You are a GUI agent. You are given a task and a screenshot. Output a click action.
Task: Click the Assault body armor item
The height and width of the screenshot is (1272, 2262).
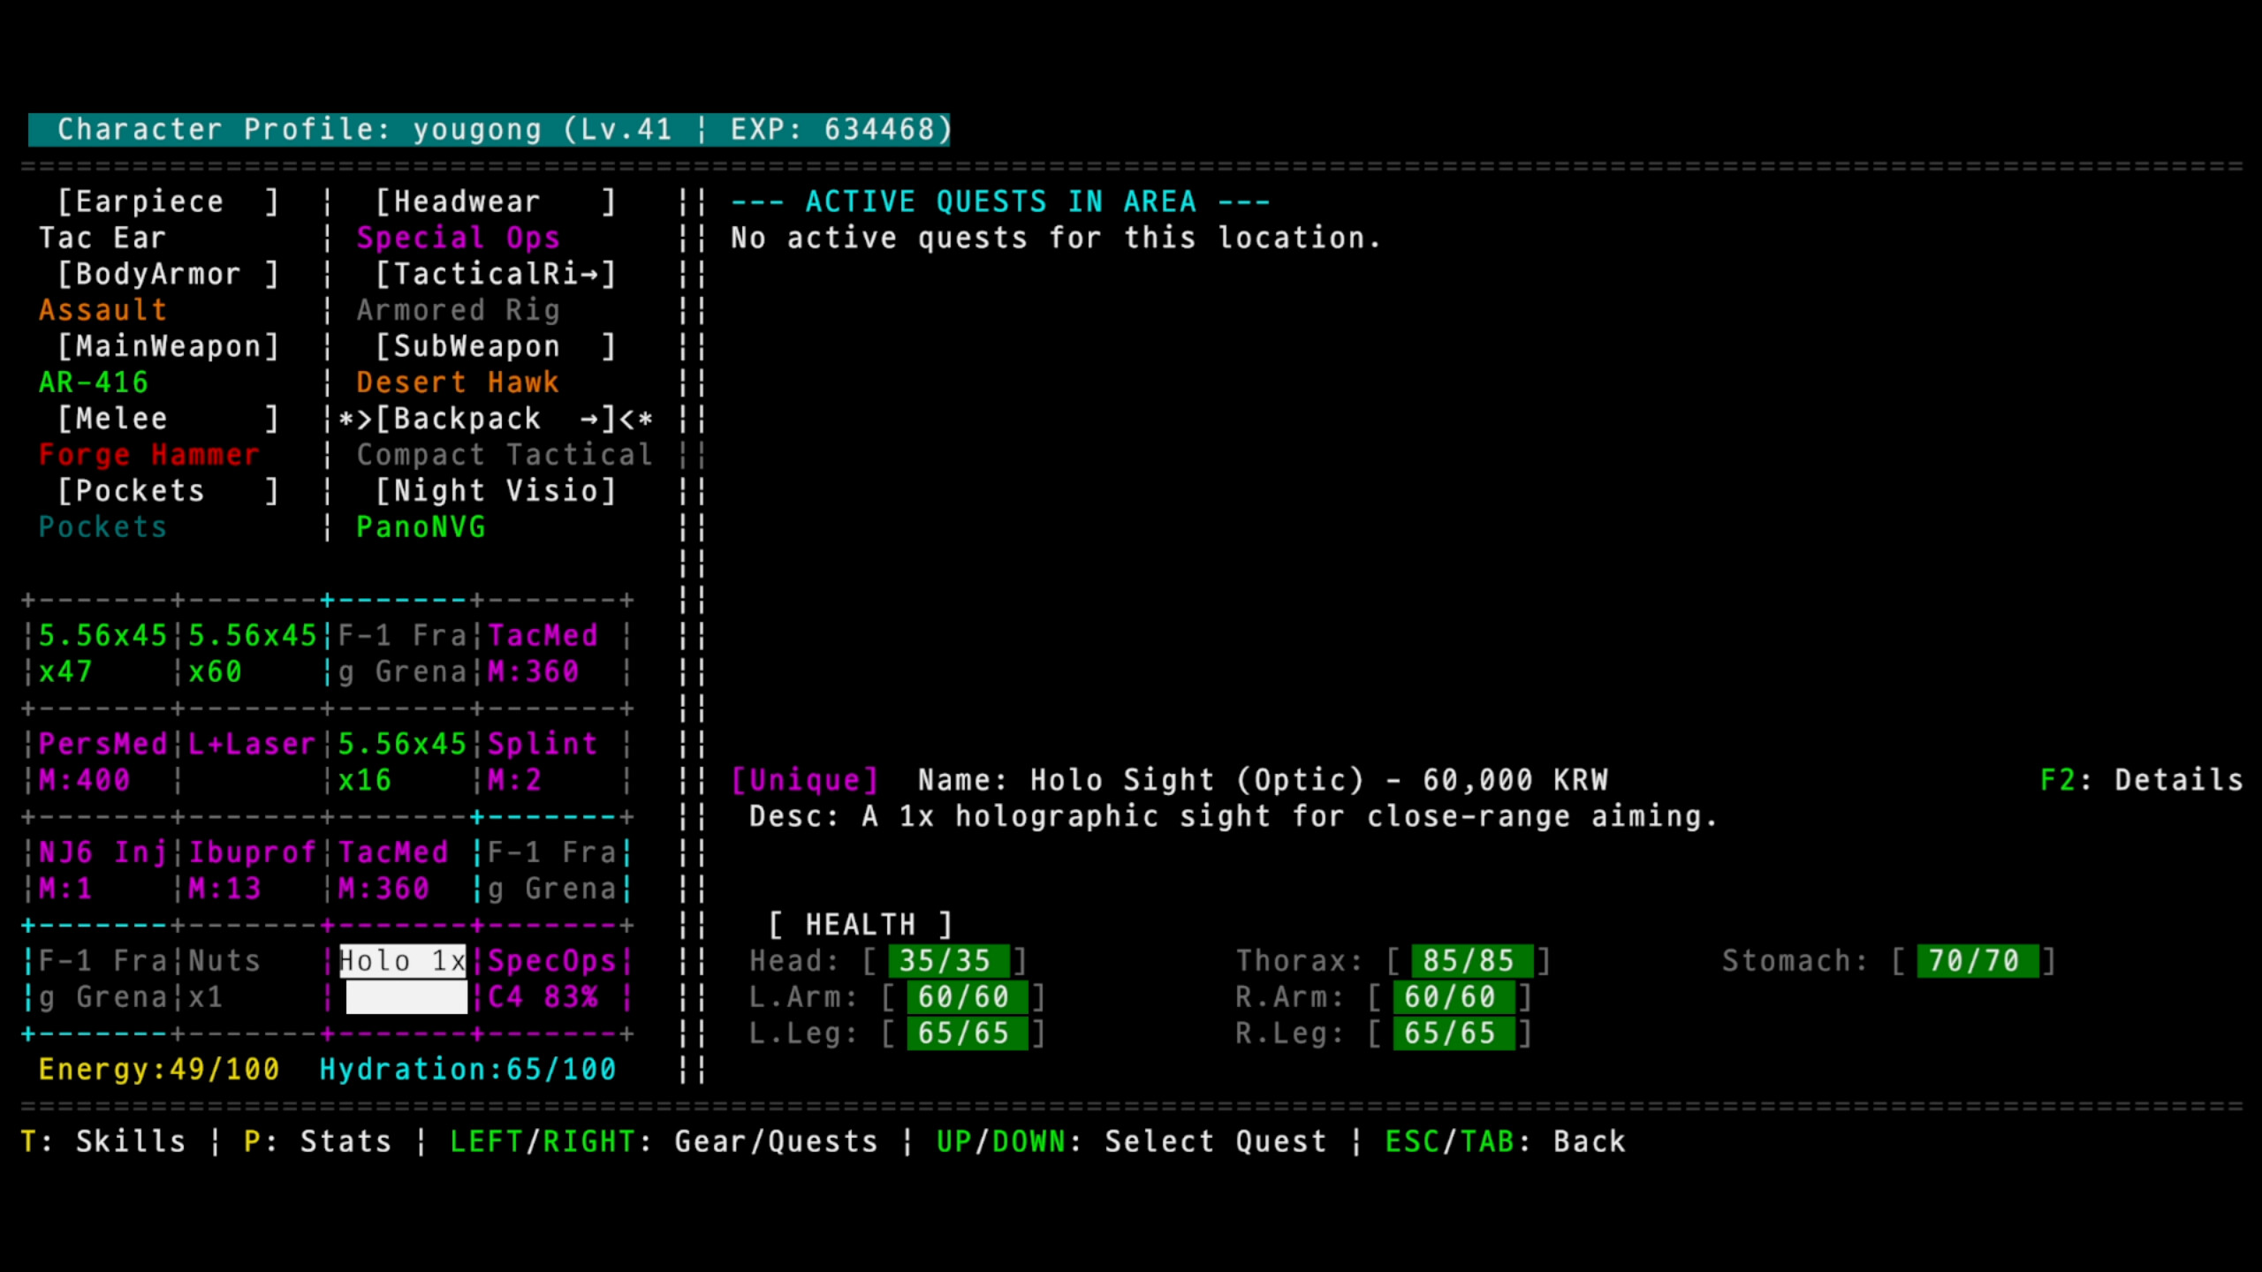(x=102, y=310)
